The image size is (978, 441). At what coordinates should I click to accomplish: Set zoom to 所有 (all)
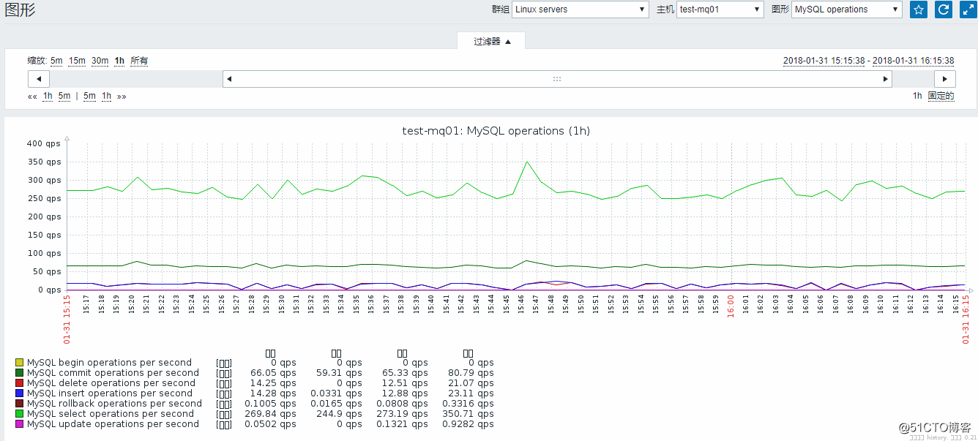139,61
